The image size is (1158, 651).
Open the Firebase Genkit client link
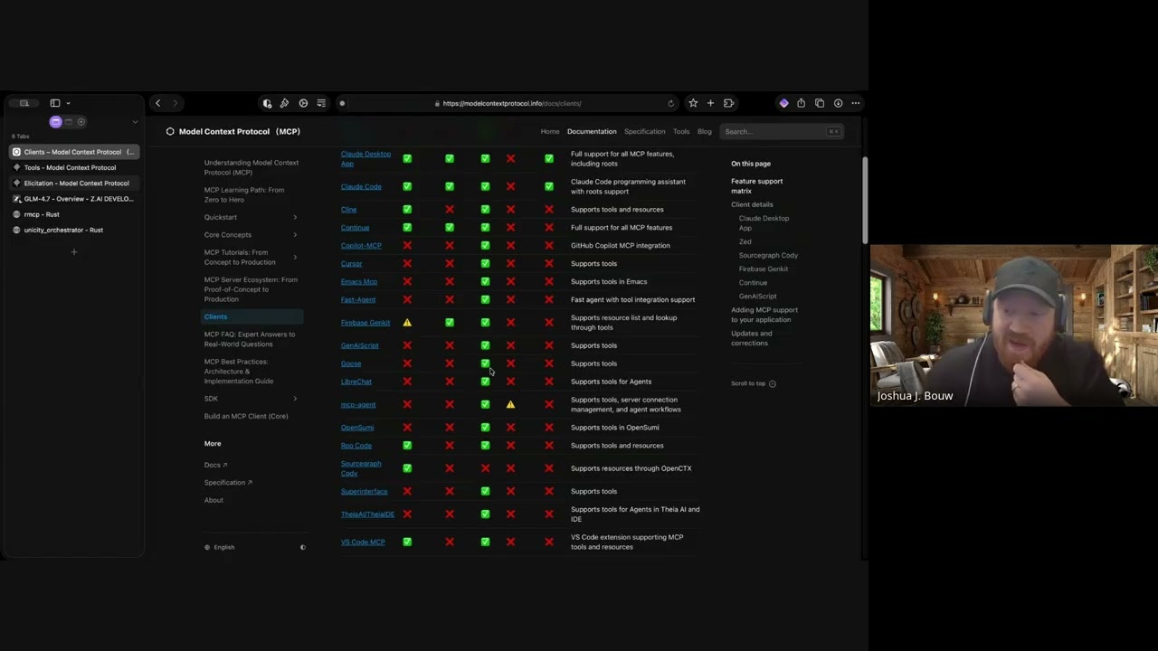point(365,323)
